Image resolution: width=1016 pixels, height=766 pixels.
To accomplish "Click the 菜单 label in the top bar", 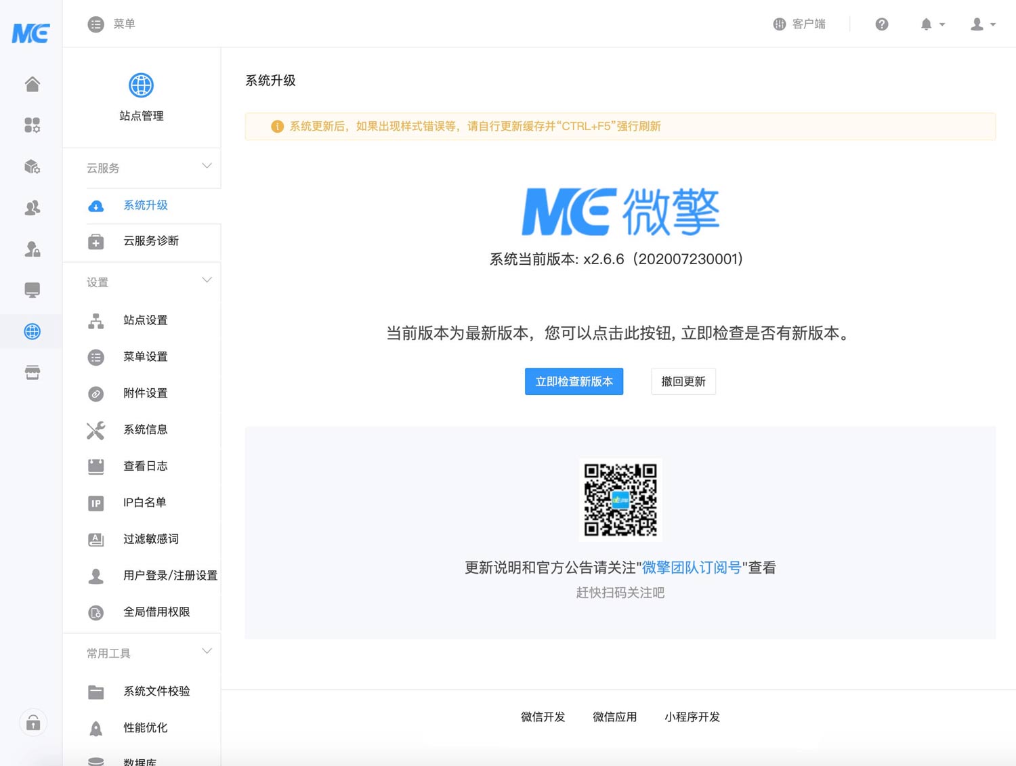I will coord(125,24).
